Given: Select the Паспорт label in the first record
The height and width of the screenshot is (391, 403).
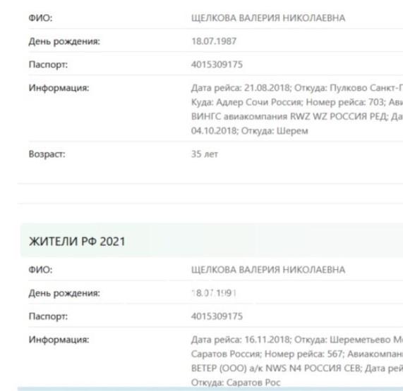Looking at the screenshot, I should pyautogui.click(x=48, y=64).
